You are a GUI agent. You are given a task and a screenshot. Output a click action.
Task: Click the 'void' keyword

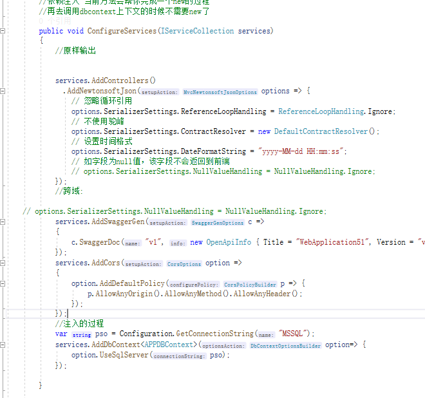click(x=75, y=31)
